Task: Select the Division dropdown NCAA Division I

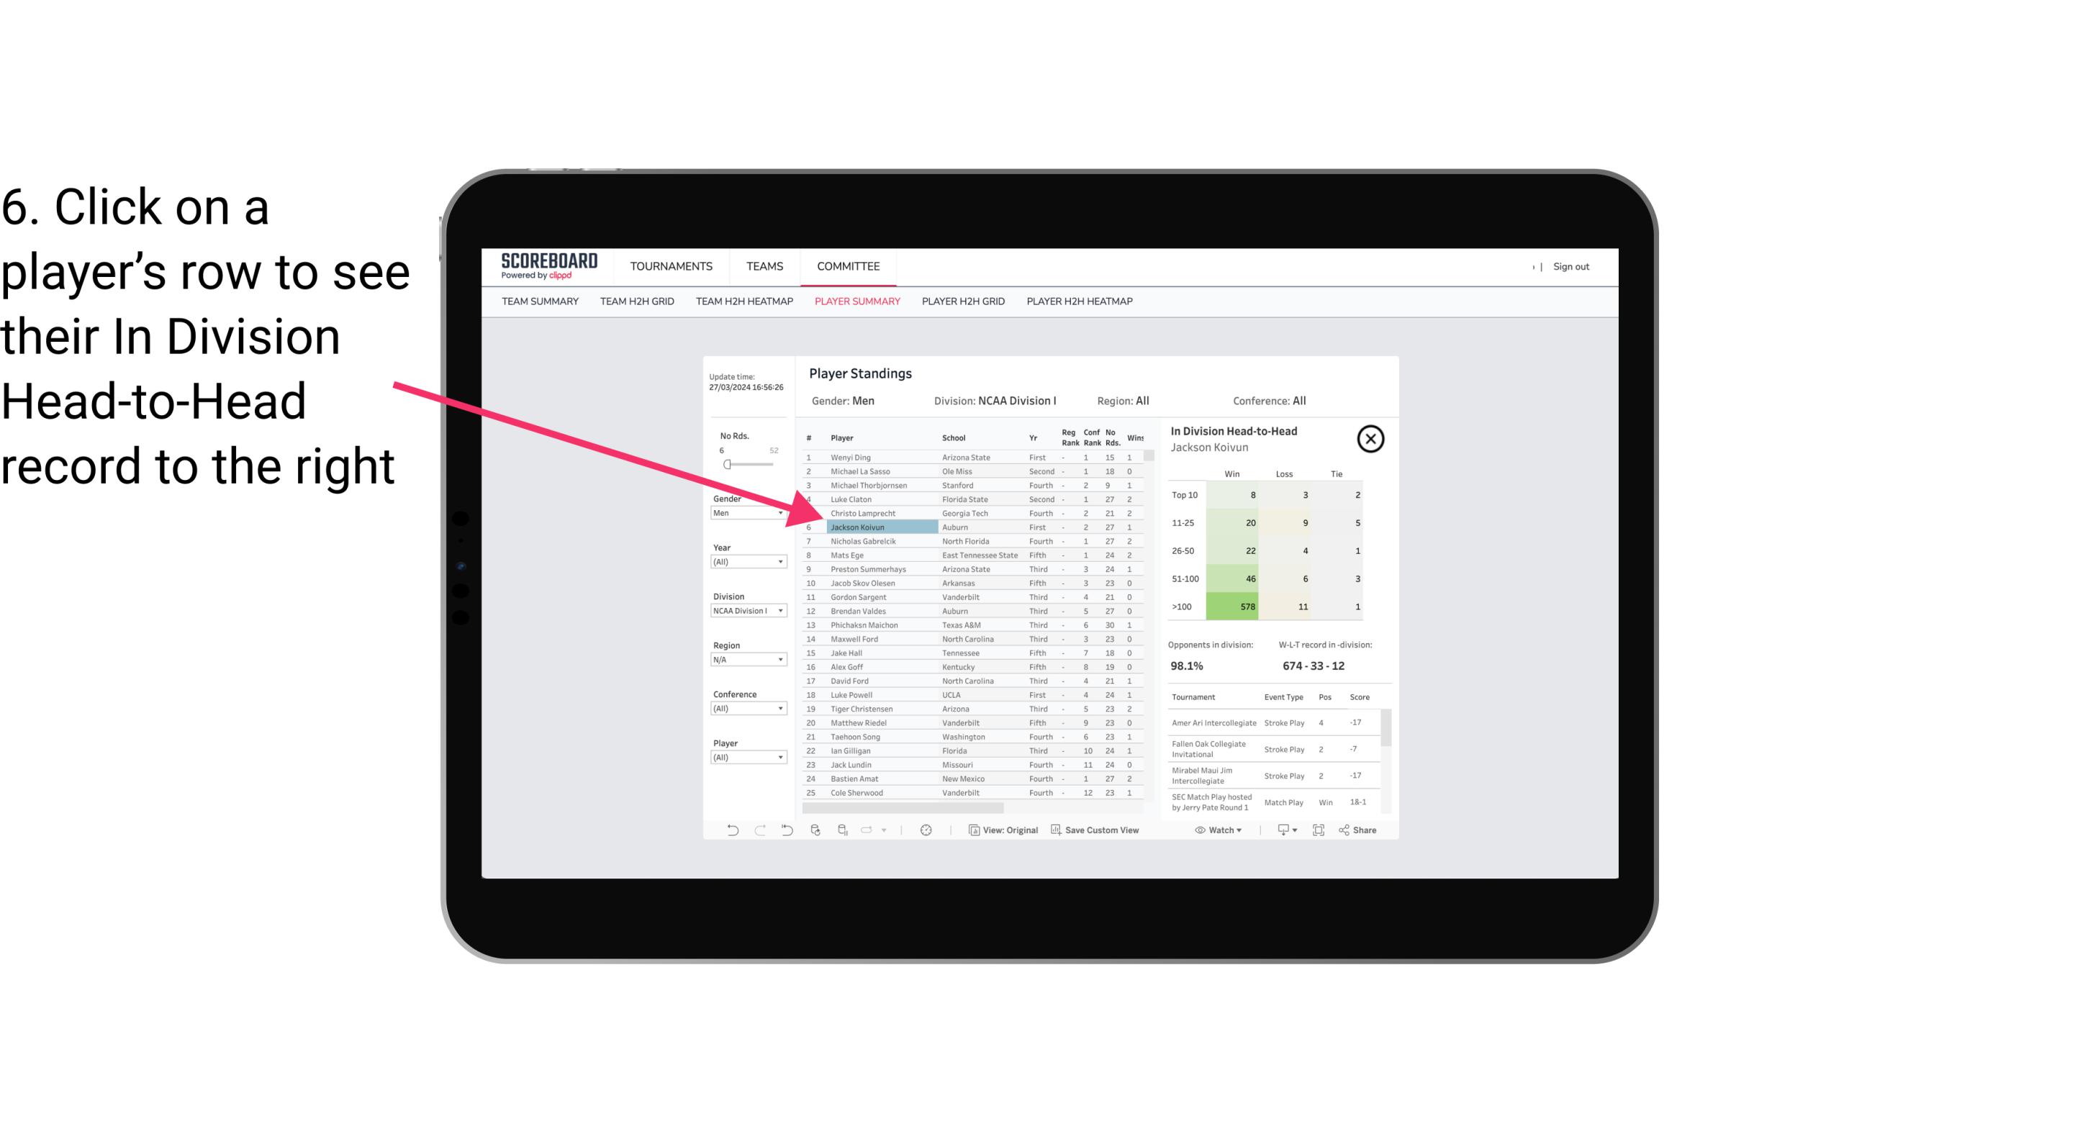Action: point(743,610)
